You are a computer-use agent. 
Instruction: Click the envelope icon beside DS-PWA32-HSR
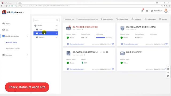107,52
